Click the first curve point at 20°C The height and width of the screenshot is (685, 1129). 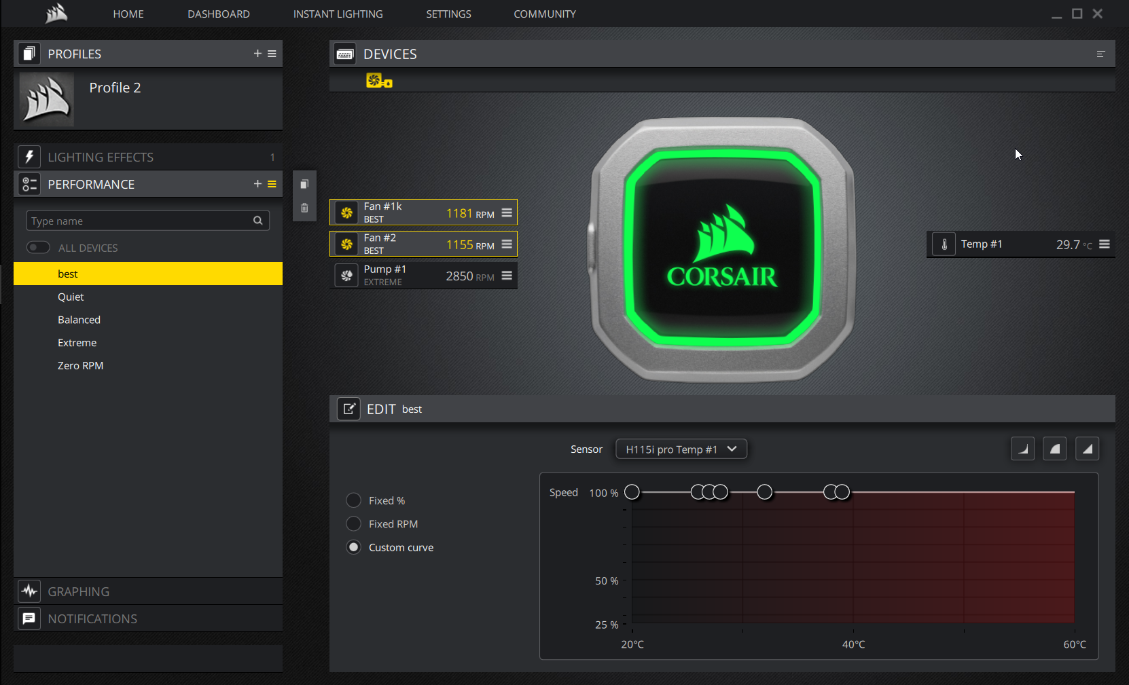[632, 492]
